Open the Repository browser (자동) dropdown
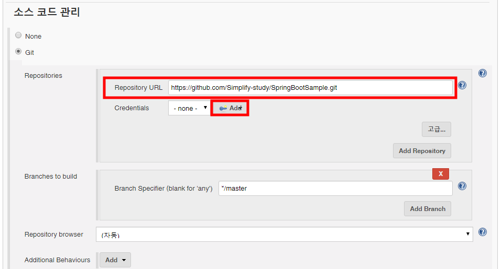The image size is (502, 269). coord(285,235)
